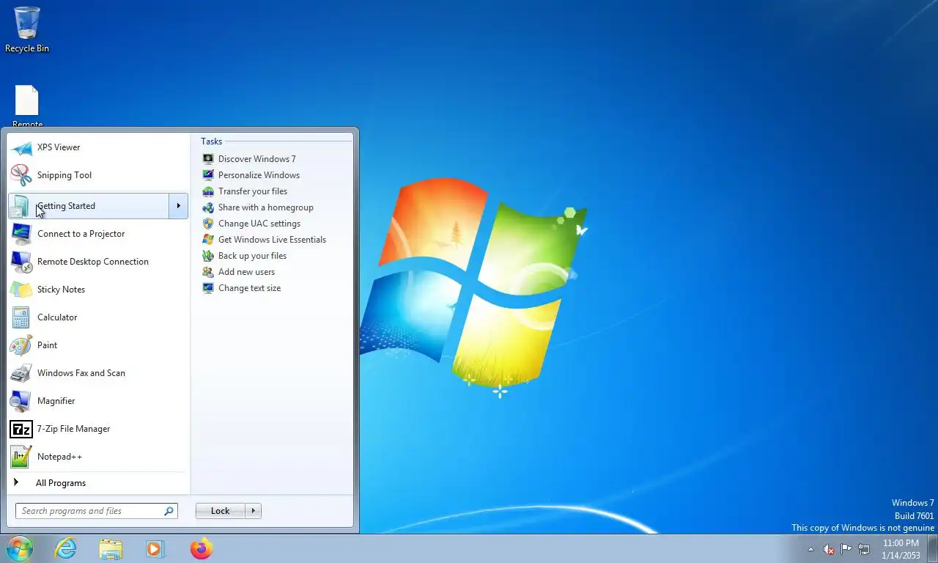Image resolution: width=938 pixels, height=563 pixels.
Task: Select Change text size text
Action: (x=249, y=288)
